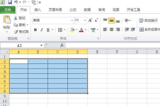Click the tools icon in quick access toolbar

click(34, 2)
